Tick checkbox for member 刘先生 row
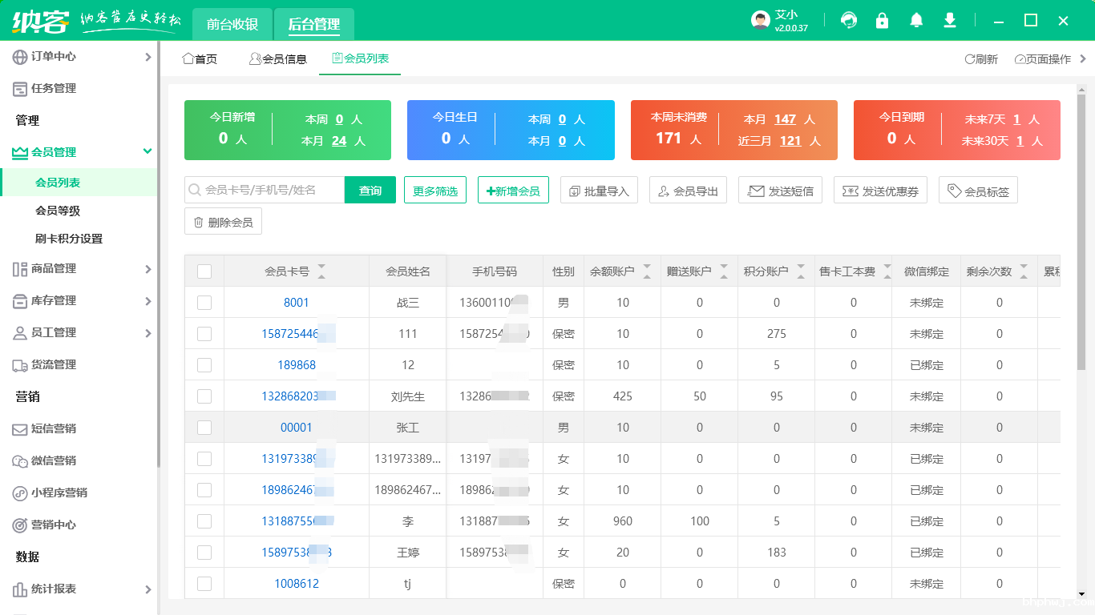 tap(204, 396)
